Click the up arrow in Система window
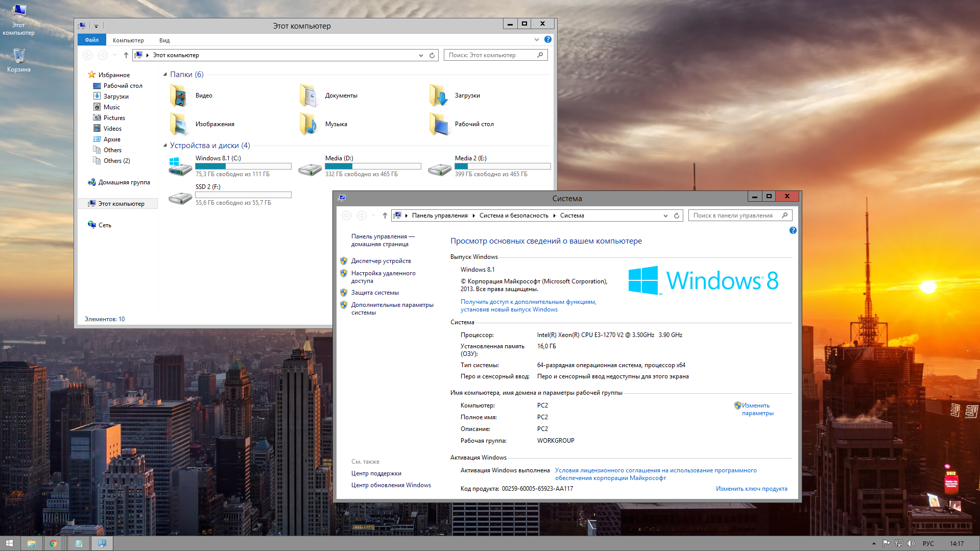The width and height of the screenshot is (980, 551). coord(385,215)
